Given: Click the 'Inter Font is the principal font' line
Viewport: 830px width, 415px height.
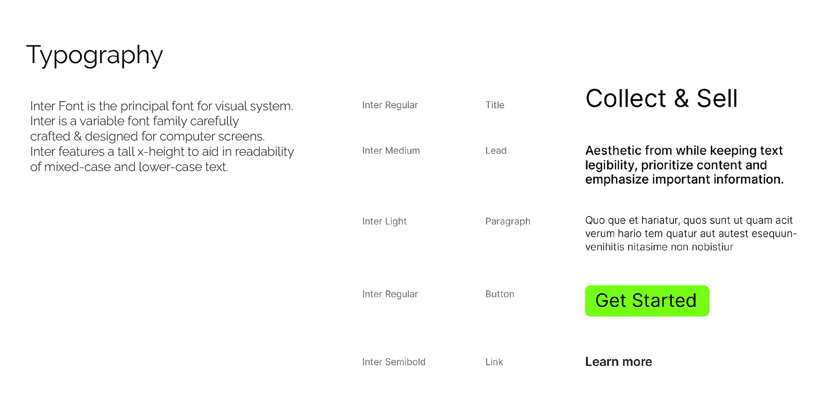Looking at the screenshot, I should click(162, 106).
